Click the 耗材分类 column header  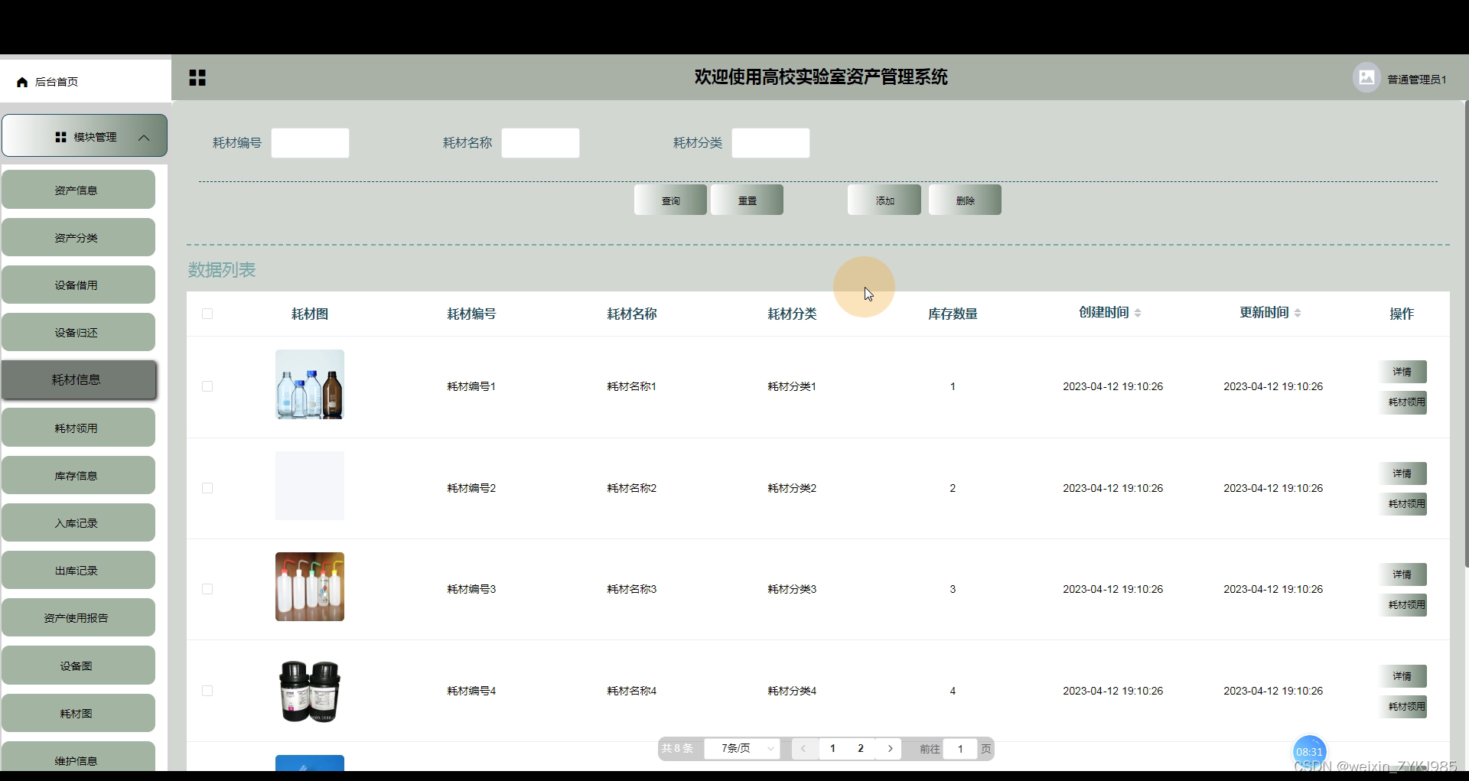click(792, 314)
